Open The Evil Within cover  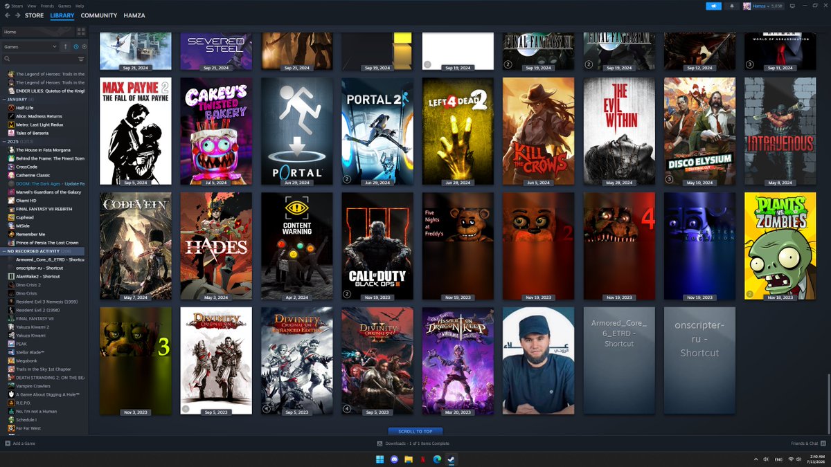[619, 131]
